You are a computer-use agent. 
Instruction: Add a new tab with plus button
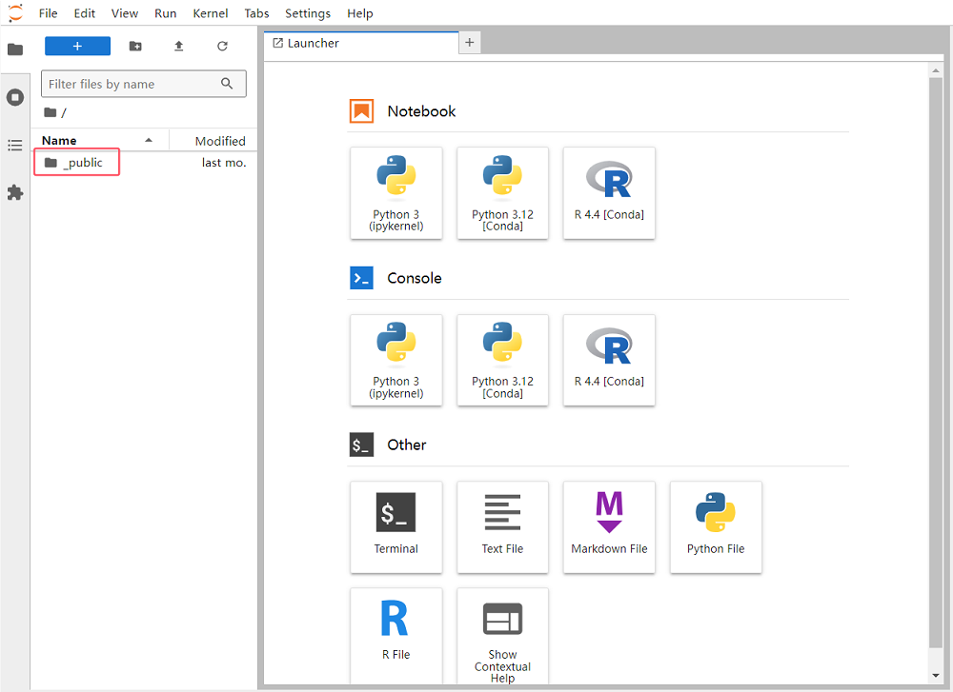click(x=469, y=43)
